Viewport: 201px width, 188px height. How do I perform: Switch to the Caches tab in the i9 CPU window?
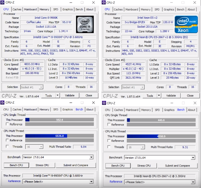17,9
